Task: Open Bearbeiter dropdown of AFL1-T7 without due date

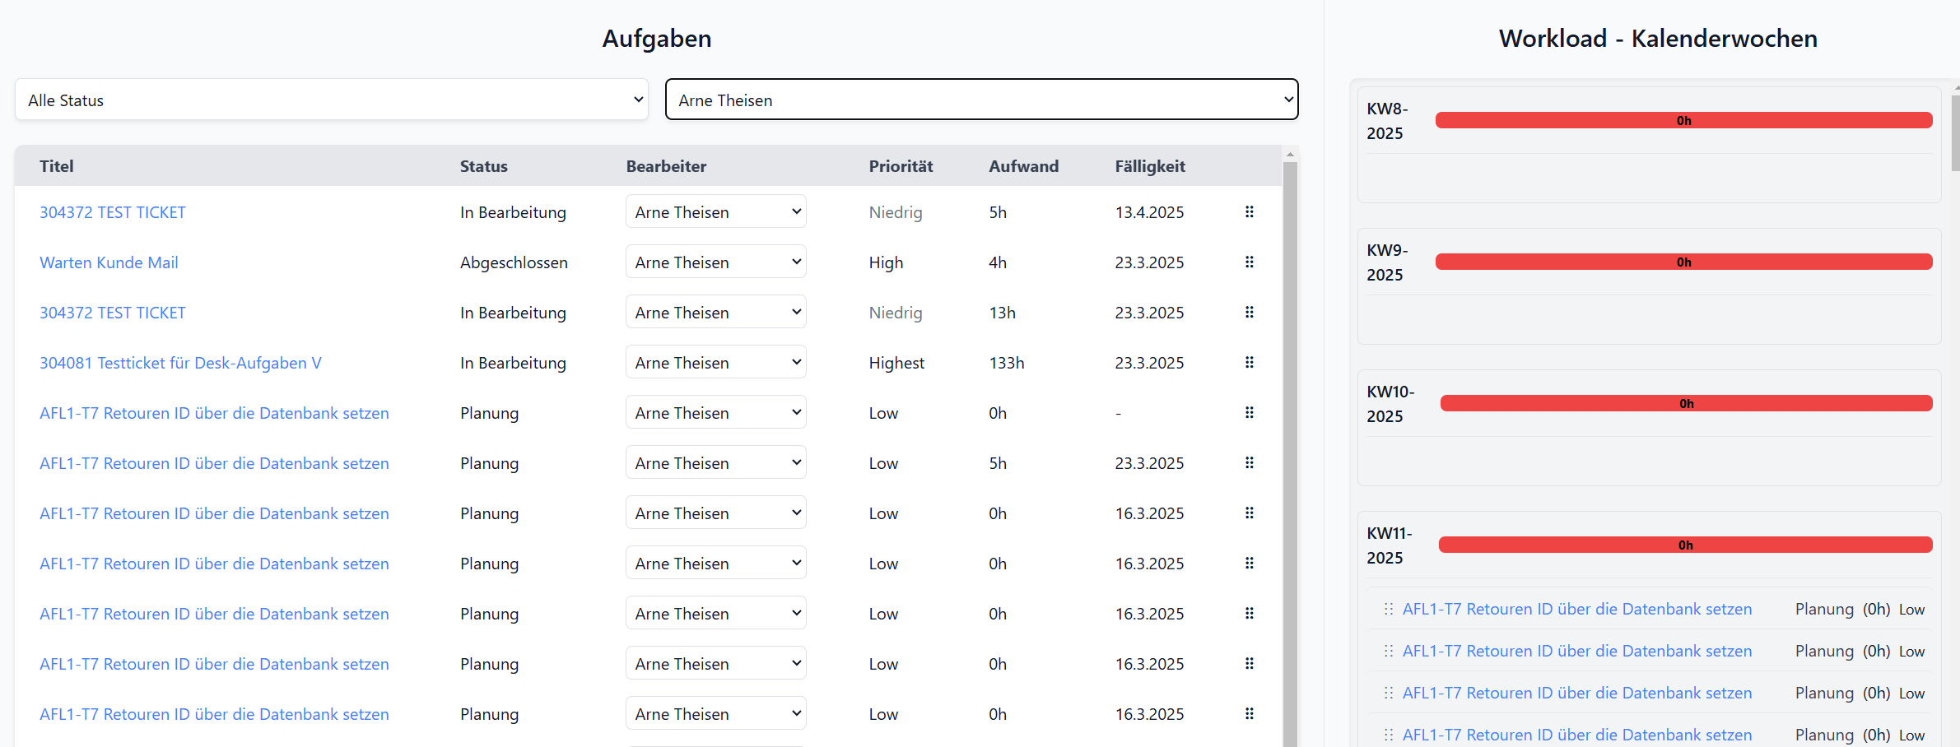Action: pos(716,412)
